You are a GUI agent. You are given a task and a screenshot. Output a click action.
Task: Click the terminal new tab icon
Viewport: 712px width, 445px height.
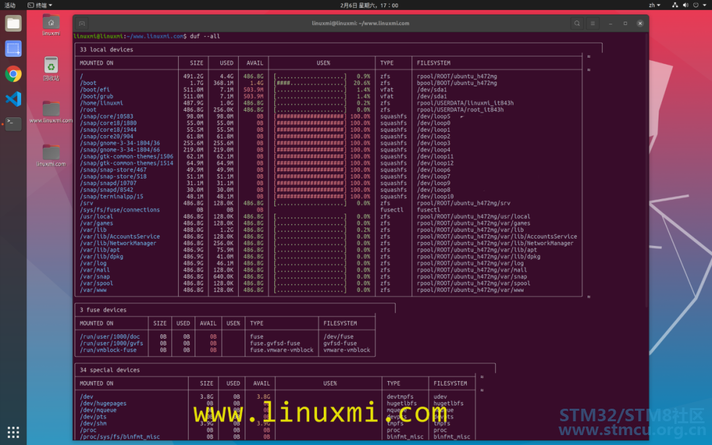pyautogui.click(x=82, y=23)
